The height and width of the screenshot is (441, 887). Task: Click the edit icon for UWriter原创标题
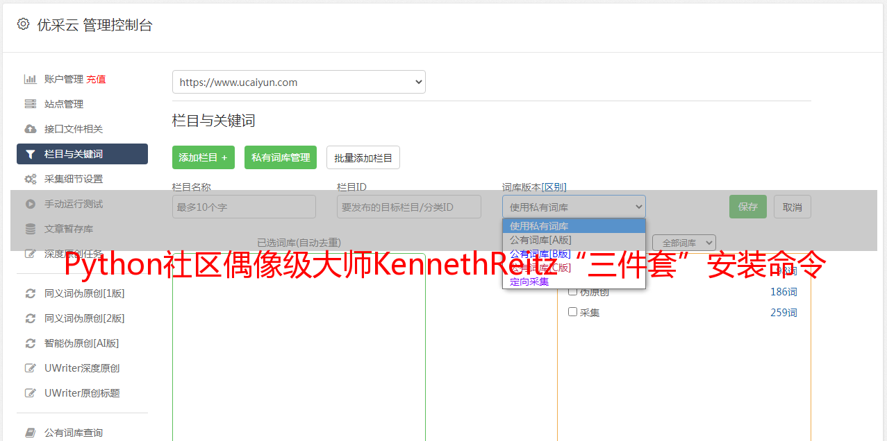[x=31, y=393]
